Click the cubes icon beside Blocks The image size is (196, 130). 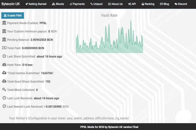(x=54, y=4)
